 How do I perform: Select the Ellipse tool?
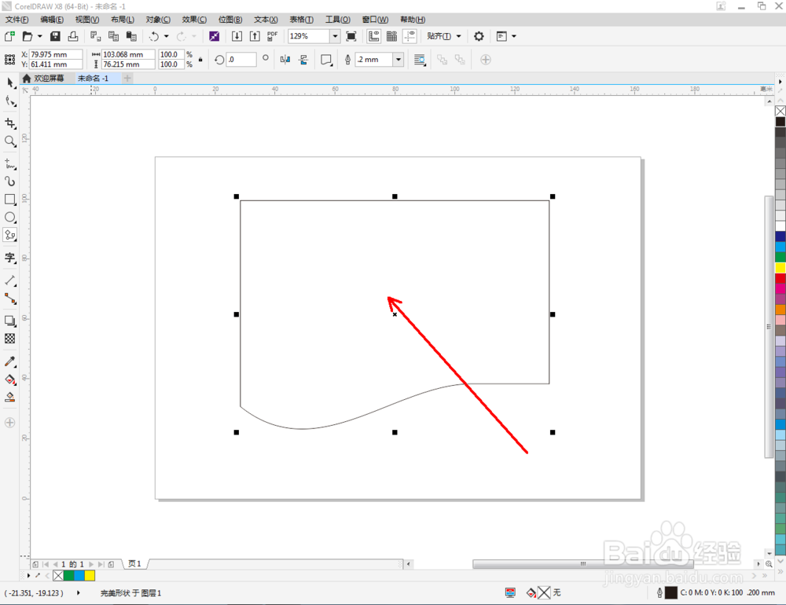coord(10,218)
